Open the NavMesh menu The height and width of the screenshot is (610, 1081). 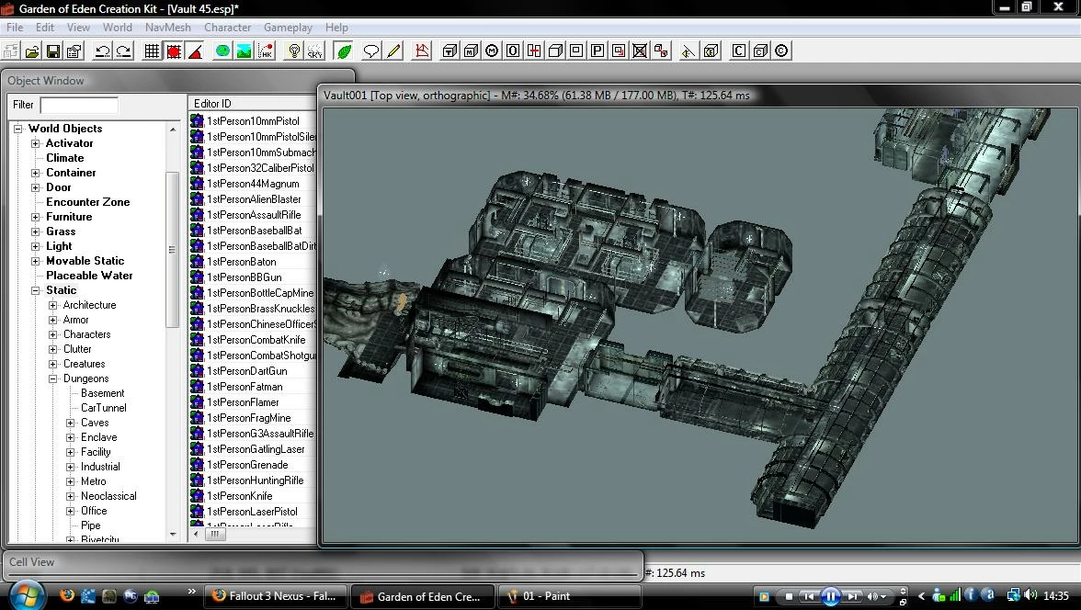(x=167, y=28)
